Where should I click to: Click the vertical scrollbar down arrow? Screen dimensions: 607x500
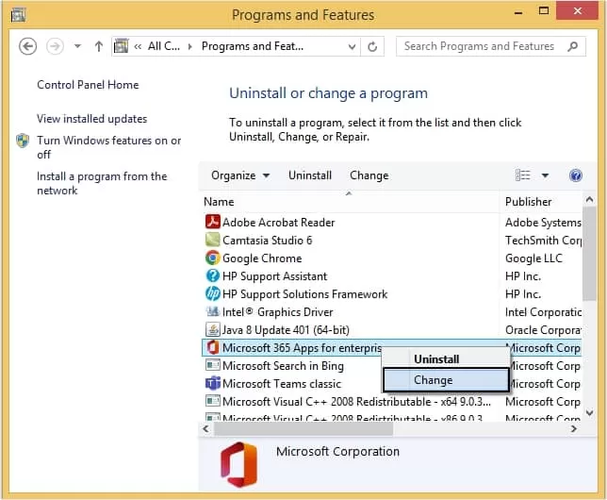pos(590,413)
